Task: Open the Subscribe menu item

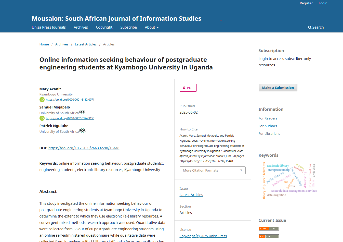Action: click(128, 27)
